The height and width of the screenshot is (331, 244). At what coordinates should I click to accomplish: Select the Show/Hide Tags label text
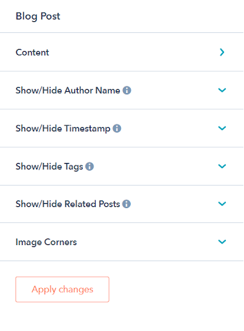[49, 167]
